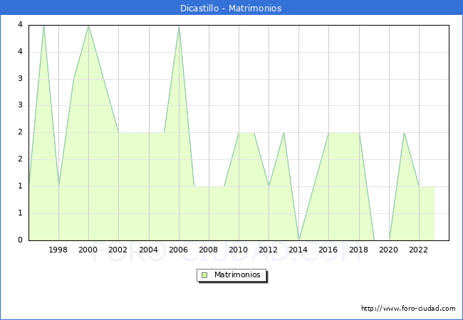Click the 2004 x-axis label
The height and width of the screenshot is (320, 463).
coord(148,250)
